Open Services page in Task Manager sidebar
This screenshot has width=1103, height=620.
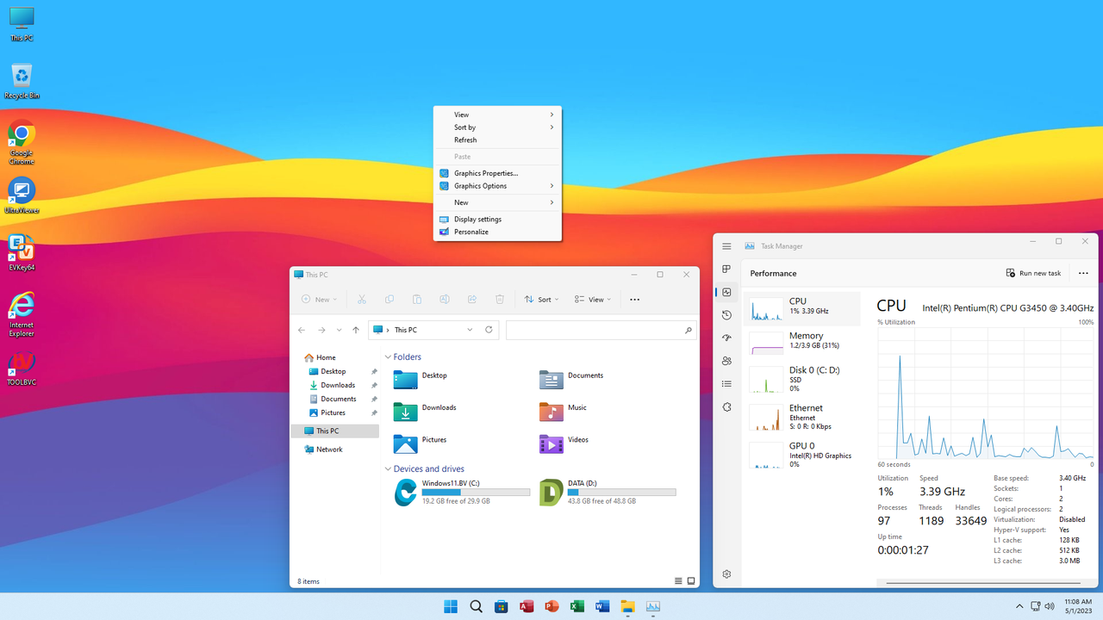(x=726, y=407)
